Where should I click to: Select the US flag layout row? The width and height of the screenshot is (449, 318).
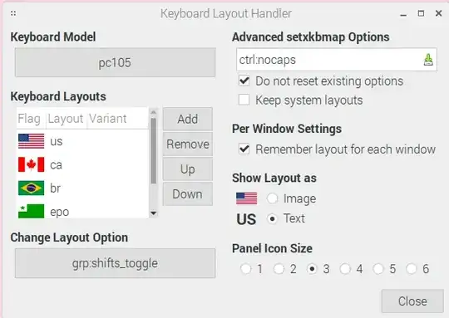click(83, 141)
